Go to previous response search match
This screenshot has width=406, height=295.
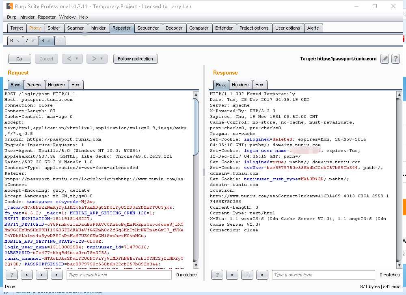(x=232, y=275)
